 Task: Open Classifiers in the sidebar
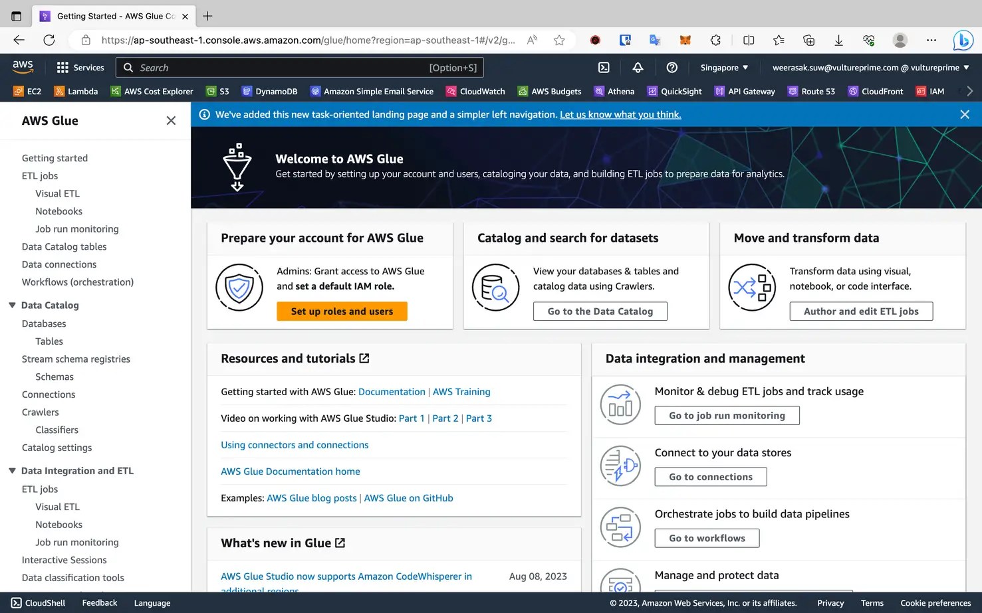pos(57,430)
